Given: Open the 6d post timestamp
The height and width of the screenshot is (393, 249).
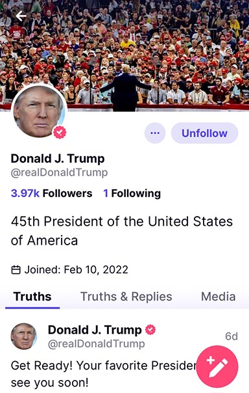Looking at the screenshot, I should 231,336.
